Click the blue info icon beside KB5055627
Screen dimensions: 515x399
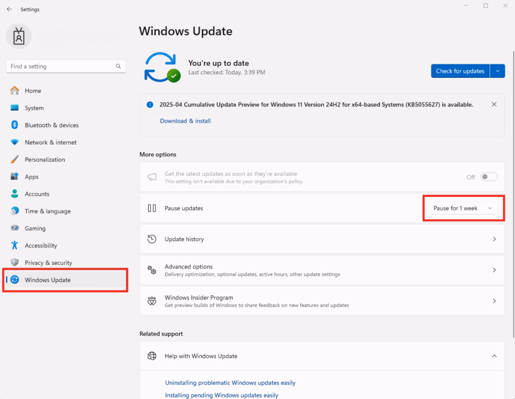click(150, 105)
